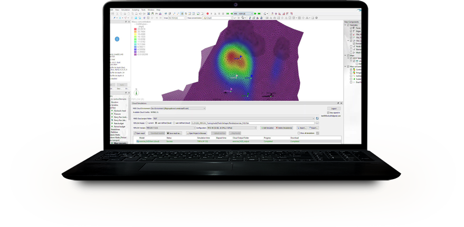The image size is (464, 227).
Task: Click the blue info icon in left panel
Action: [118, 38]
